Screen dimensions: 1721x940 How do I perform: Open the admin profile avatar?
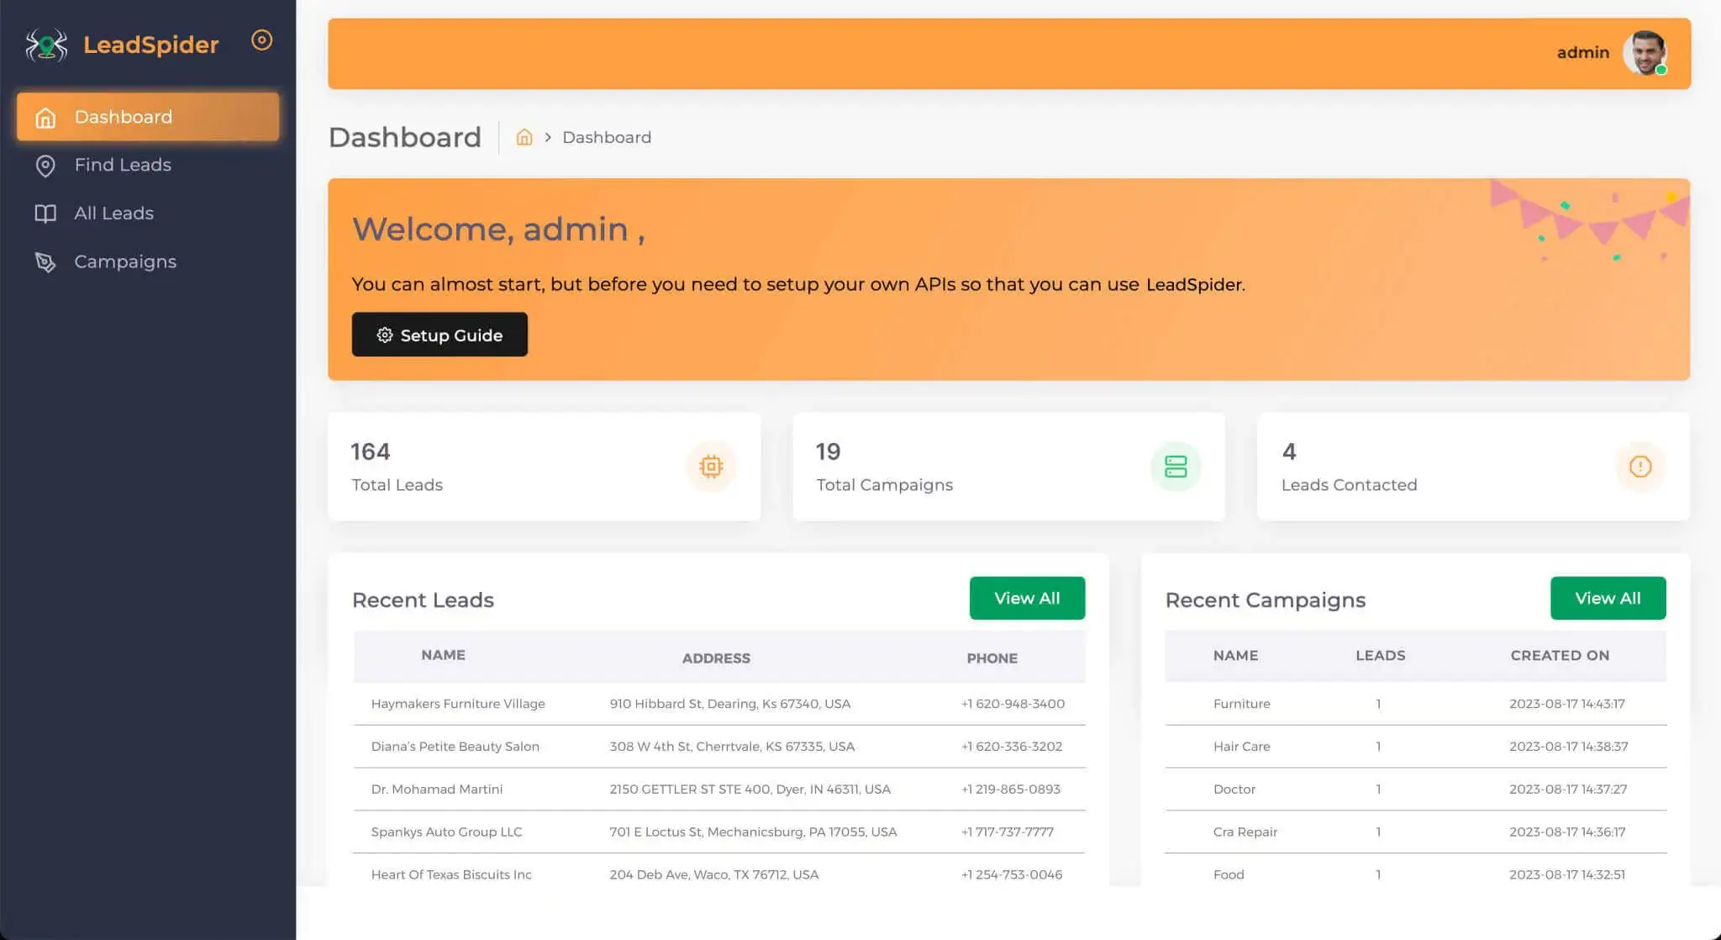1644,53
